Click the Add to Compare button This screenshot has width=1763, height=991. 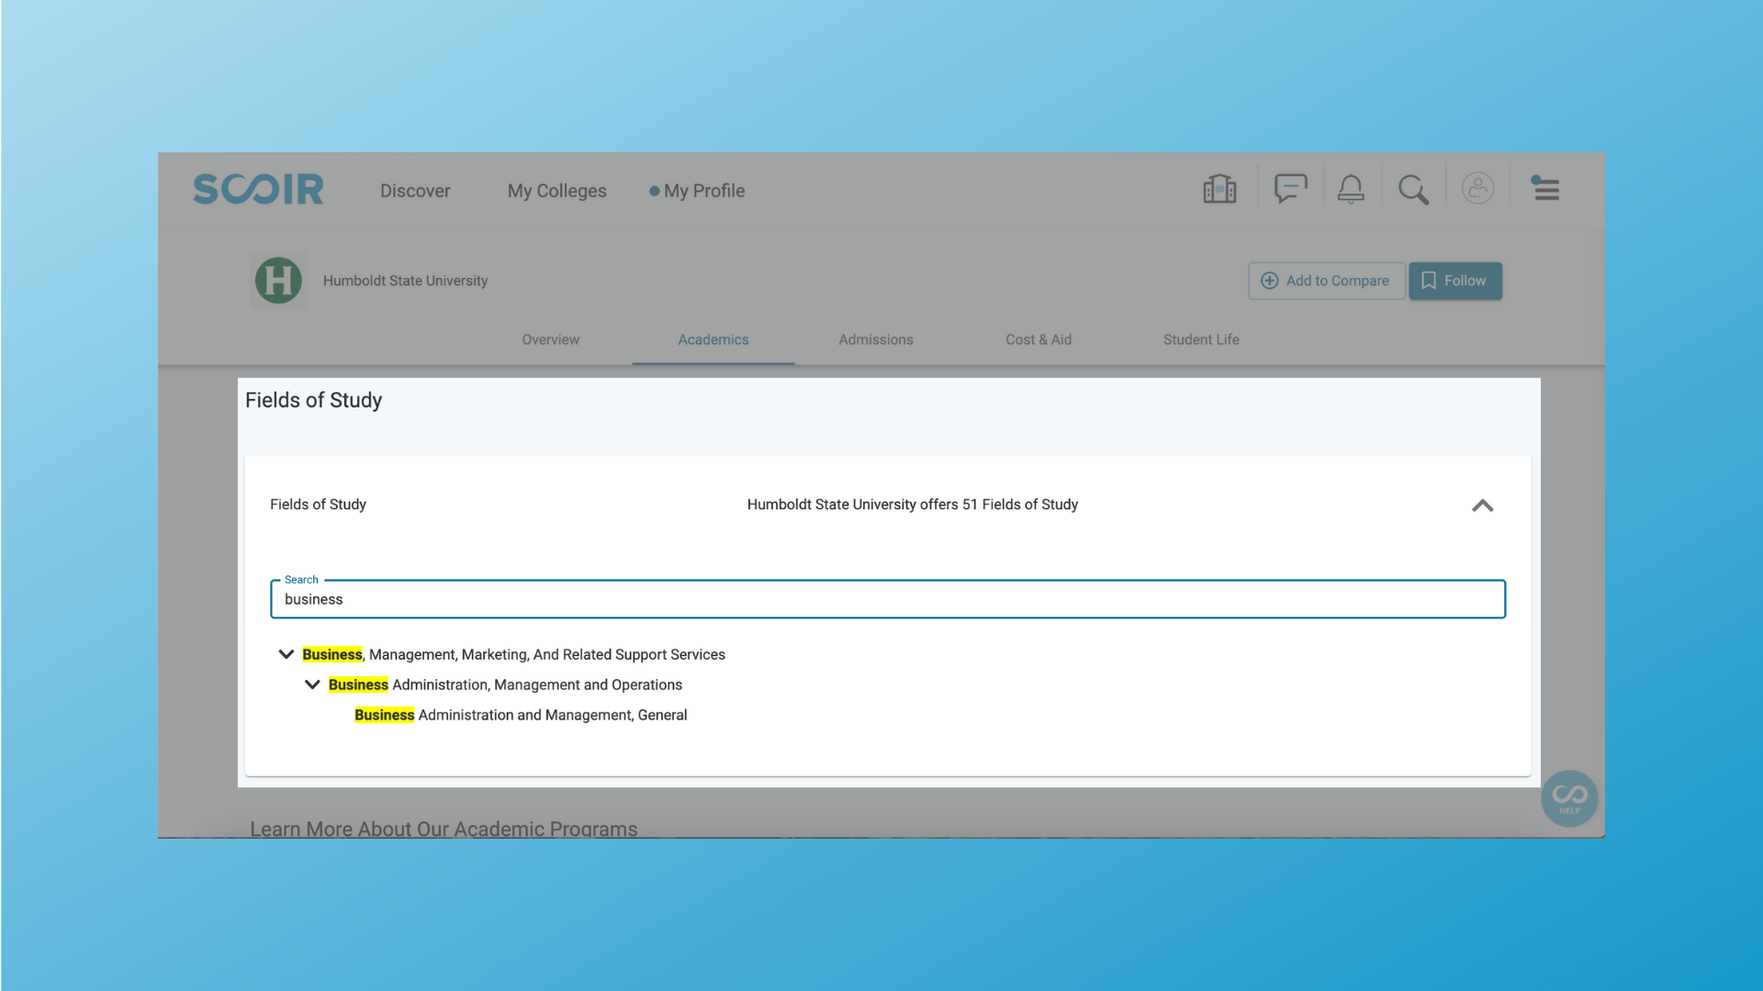(1326, 281)
